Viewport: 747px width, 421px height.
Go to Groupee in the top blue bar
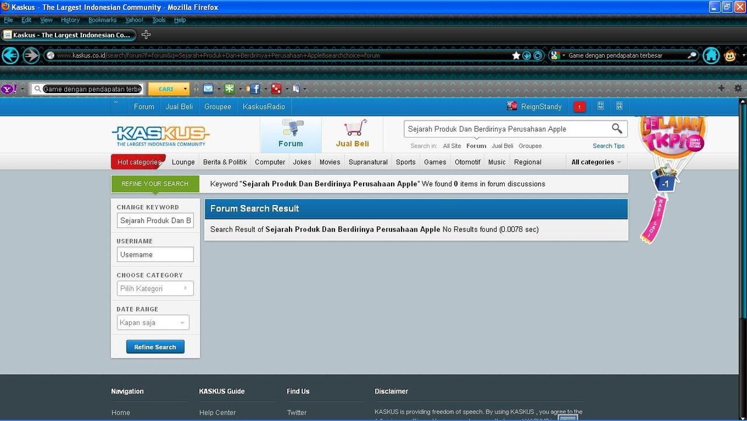click(x=218, y=107)
